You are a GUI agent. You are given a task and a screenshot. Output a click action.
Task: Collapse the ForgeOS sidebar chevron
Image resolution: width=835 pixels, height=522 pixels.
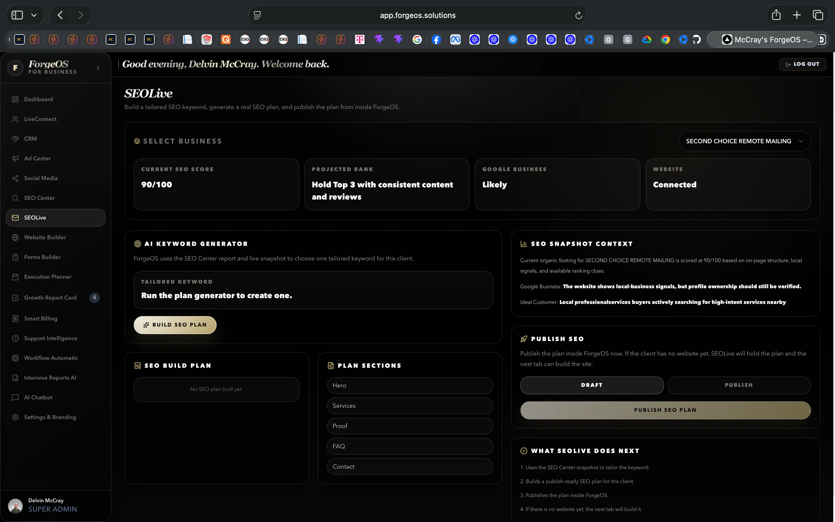[98, 68]
